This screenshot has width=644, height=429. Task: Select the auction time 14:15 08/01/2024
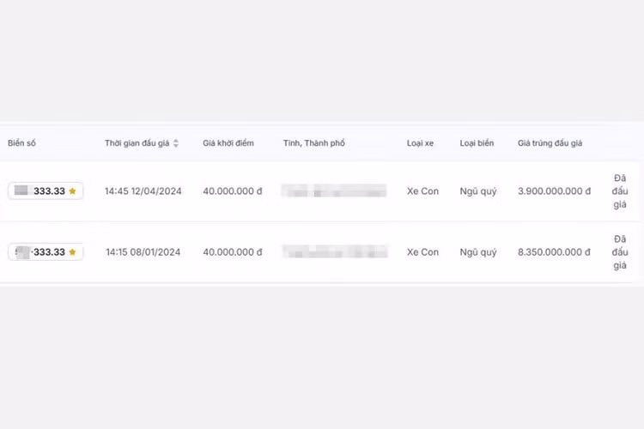point(143,252)
